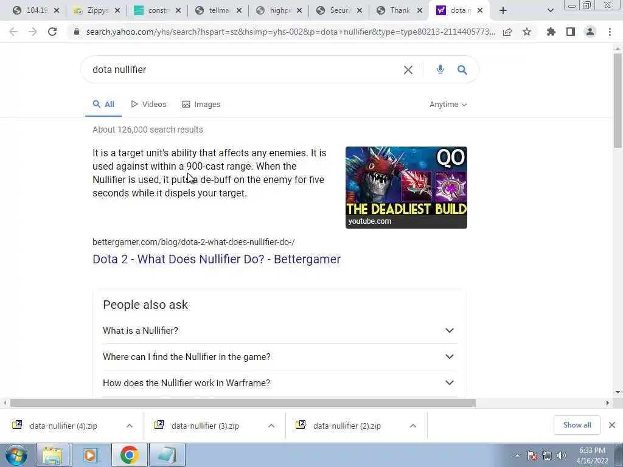This screenshot has width=623, height=467.
Task: Click the scroll down arrow
Action: 618,392
